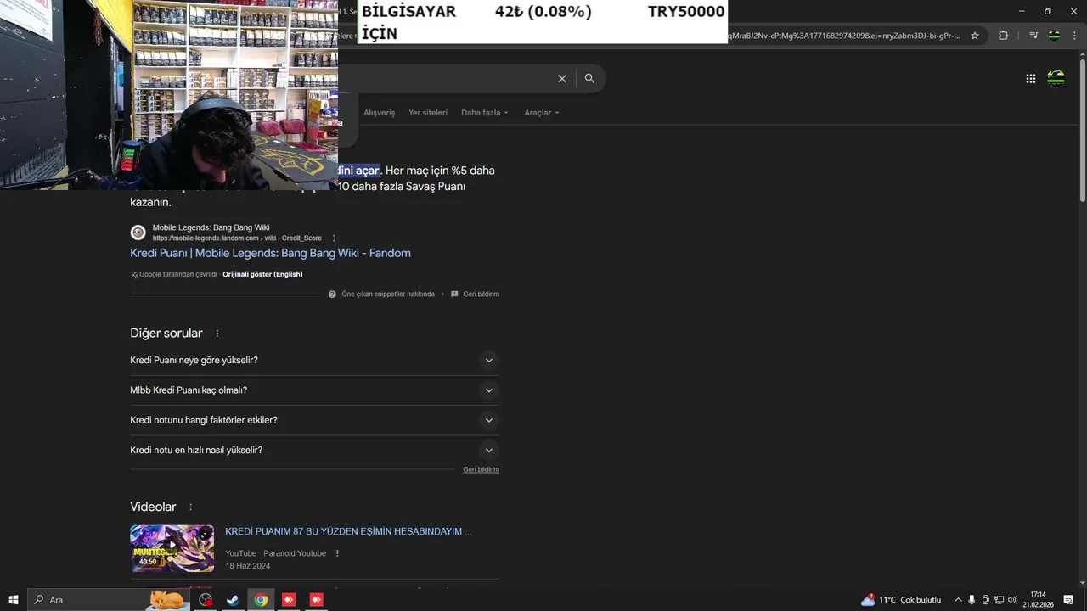Expand question 'Kredi notu en hızlı nasıl yükselir?'

click(x=314, y=451)
